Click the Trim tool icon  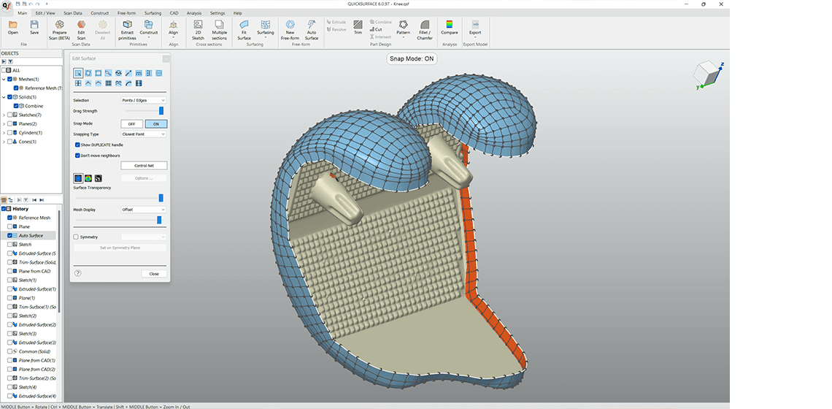pos(358,28)
